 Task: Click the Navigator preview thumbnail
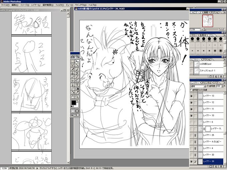coord(208,21)
